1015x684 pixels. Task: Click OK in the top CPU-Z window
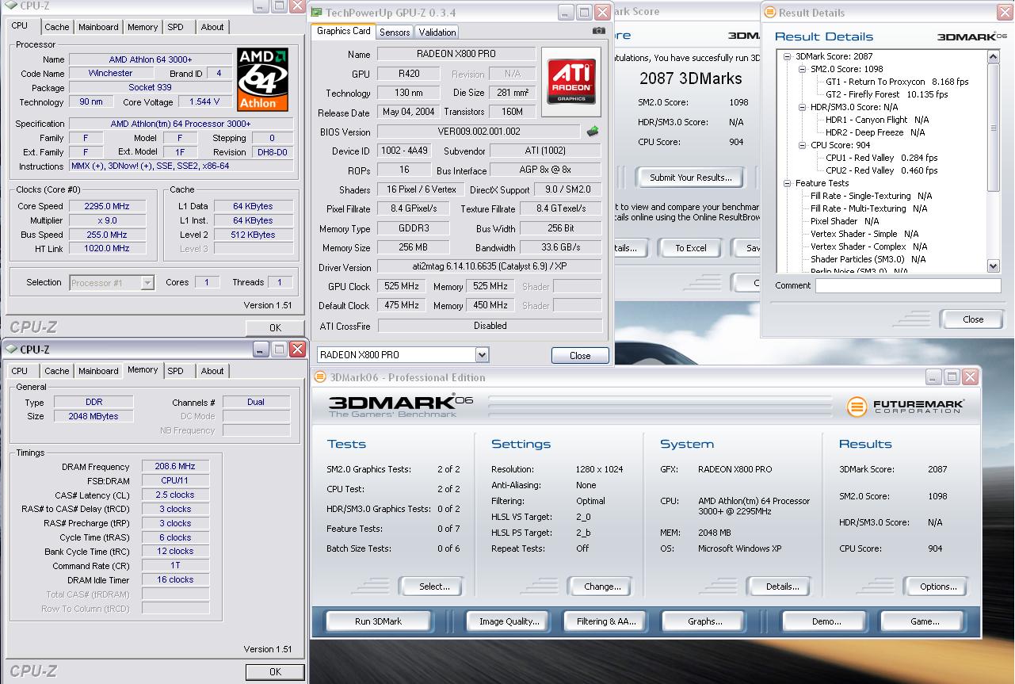(275, 327)
